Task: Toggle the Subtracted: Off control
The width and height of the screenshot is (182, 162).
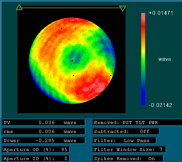Action: [x=126, y=132]
